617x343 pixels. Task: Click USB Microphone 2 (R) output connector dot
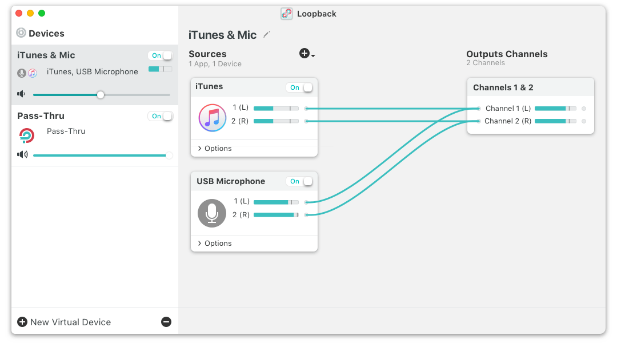point(306,214)
